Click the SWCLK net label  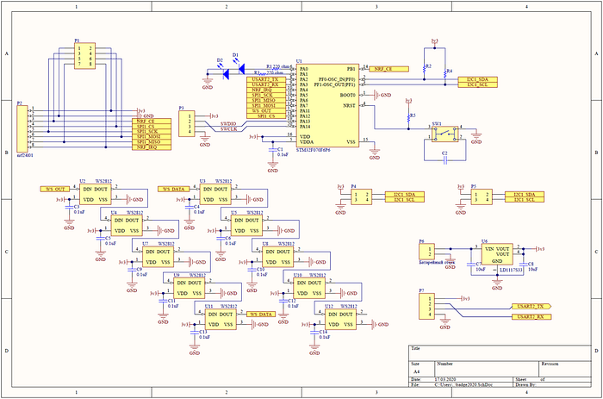pyautogui.click(x=228, y=129)
